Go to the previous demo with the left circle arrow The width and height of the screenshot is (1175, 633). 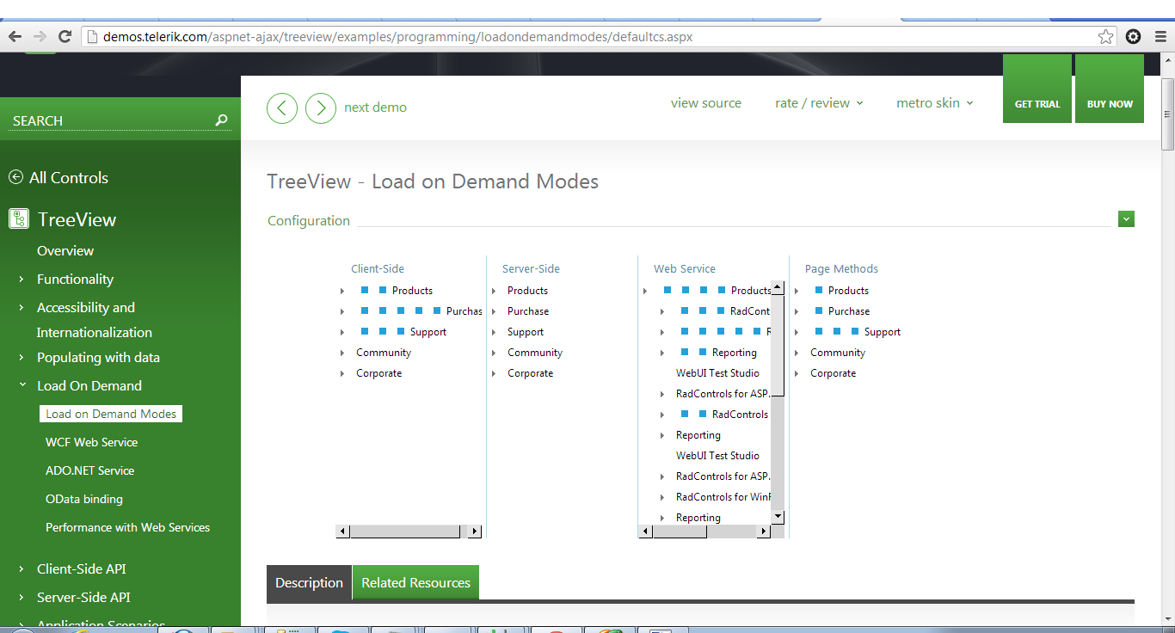[282, 108]
